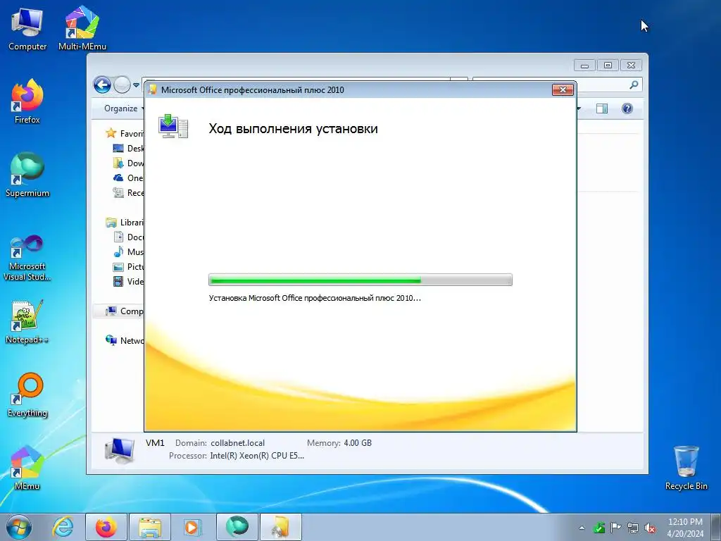Select Favorites in the Explorer sidebar

(125, 133)
